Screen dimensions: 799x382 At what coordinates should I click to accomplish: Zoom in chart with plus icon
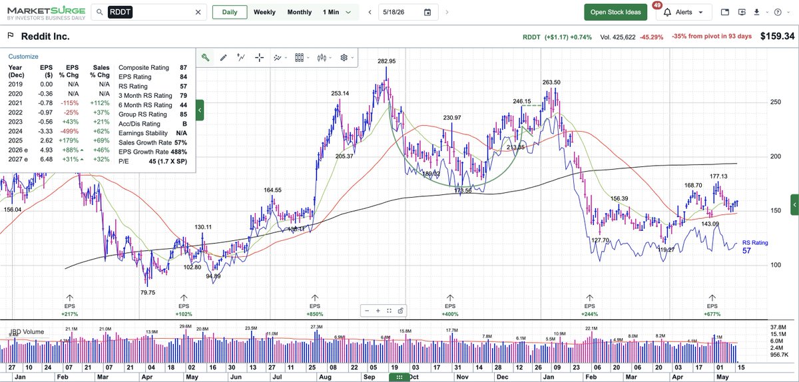click(378, 310)
